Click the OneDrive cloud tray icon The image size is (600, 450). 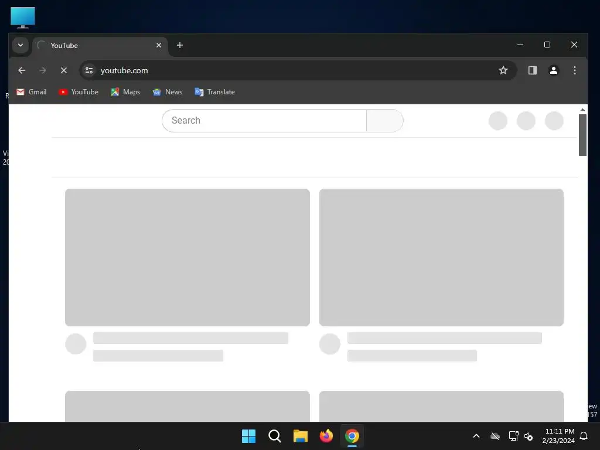click(x=495, y=436)
